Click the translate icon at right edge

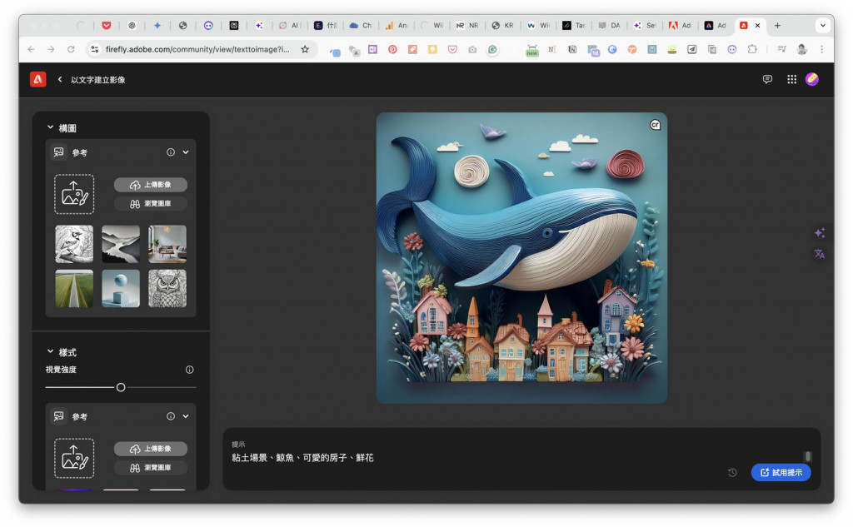(819, 254)
